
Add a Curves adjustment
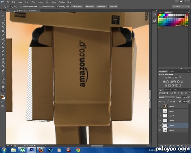click(x=173, y=77)
